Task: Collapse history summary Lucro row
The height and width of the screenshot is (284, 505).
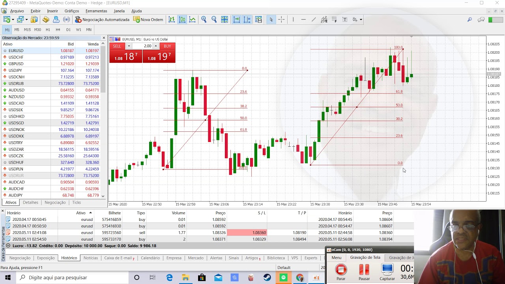Action: 8,246
